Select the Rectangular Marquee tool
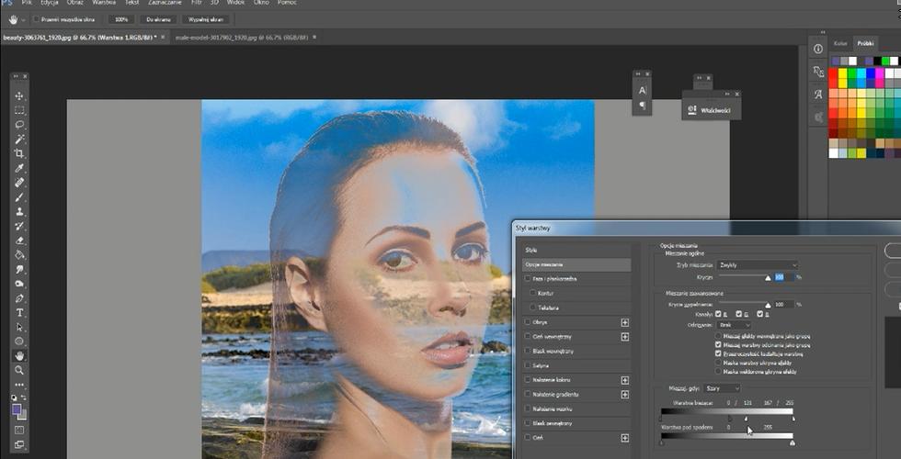 point(19,110)
